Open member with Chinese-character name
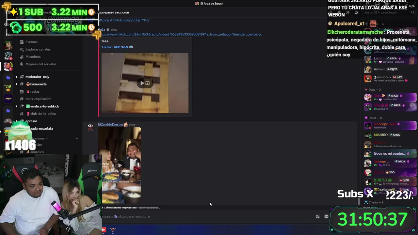The width and height of the screenshot is (418, 235). (390, 181)
